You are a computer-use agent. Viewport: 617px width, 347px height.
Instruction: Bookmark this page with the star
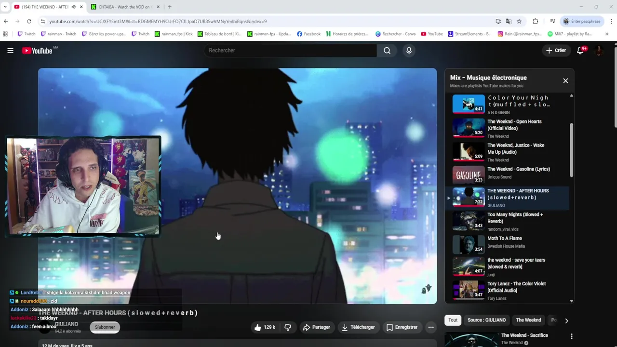click(519, 21)
